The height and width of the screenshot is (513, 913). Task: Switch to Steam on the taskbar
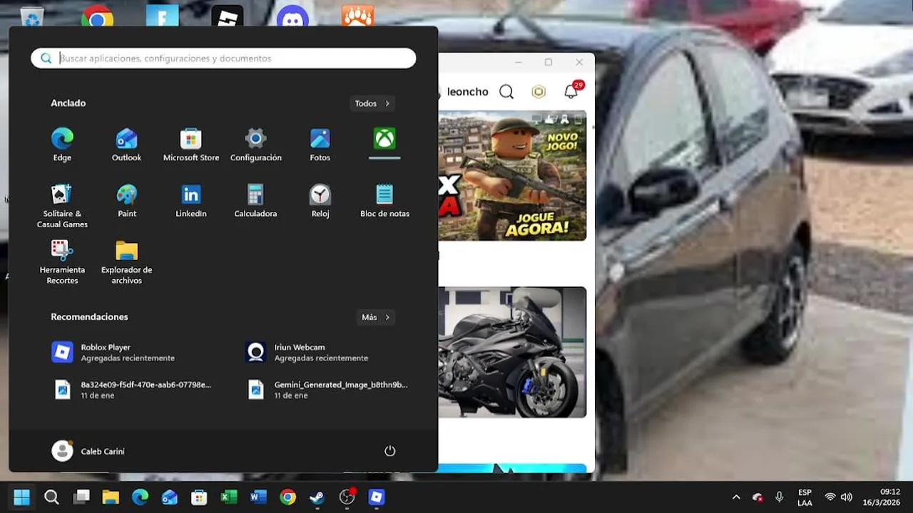pos(317,497)
